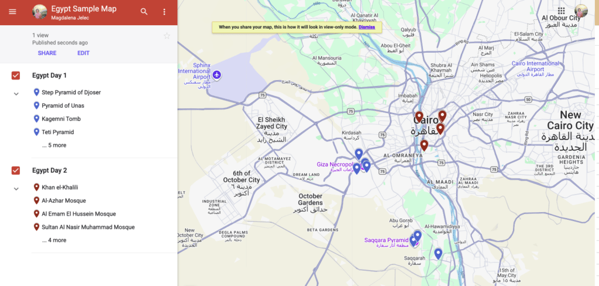
Task: Click the EDIT button
Action: click(83, 53)
